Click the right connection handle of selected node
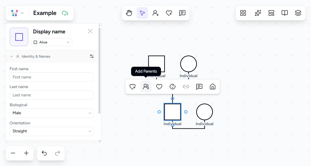Screen dimensions: 311x166 (x=186, y=112)
